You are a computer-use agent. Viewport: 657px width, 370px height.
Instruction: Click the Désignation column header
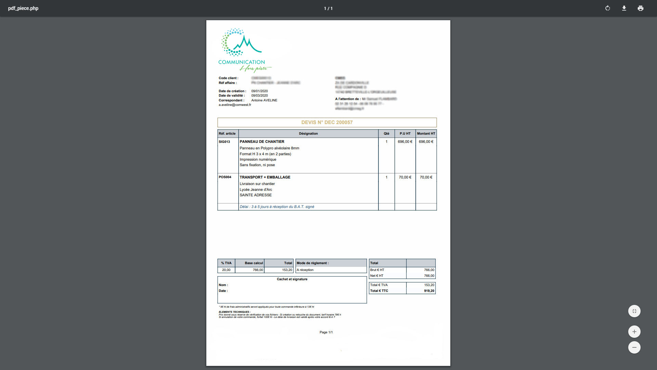(x=308, y=134)
